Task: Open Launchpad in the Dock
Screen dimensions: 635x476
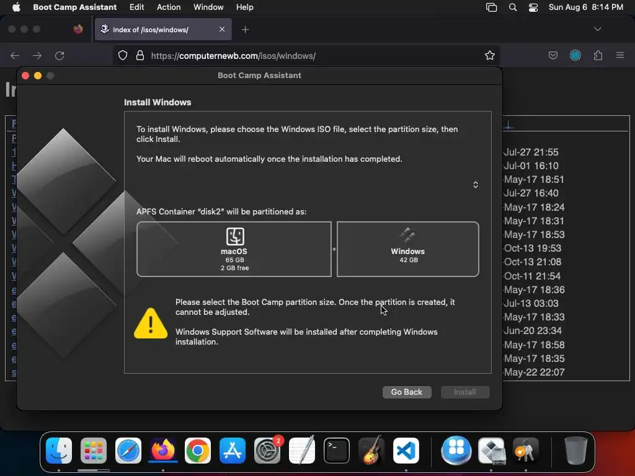Action: coord(94,451)
